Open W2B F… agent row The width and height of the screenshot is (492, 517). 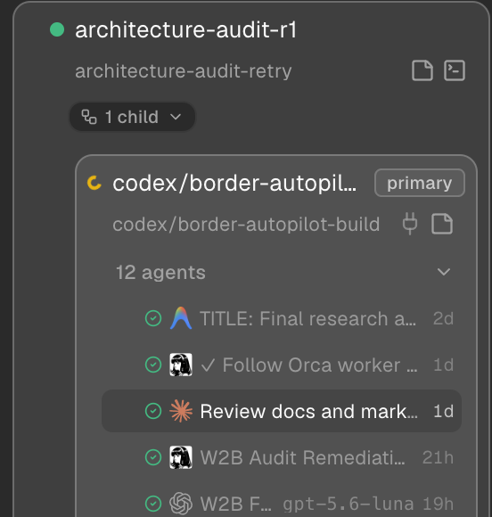click(x=282, y=504)
